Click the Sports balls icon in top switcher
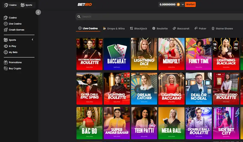The image size is (243, 142). tap(23, 5)
